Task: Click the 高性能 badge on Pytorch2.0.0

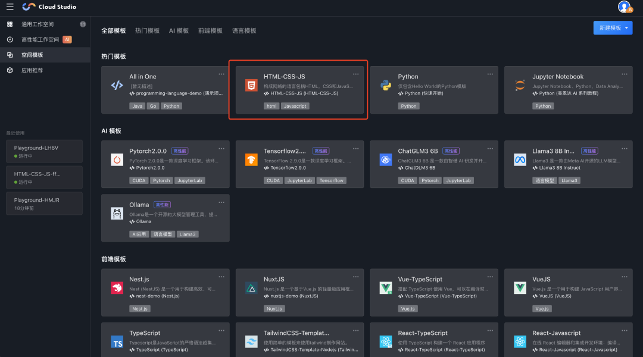Action: click(180, 151)
